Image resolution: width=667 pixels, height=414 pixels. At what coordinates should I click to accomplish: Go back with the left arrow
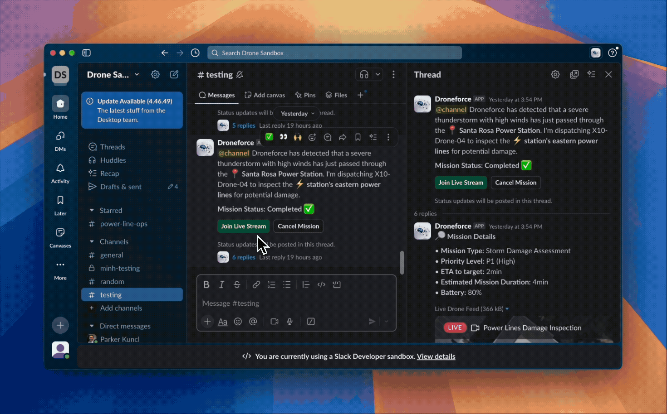[165, 53]
